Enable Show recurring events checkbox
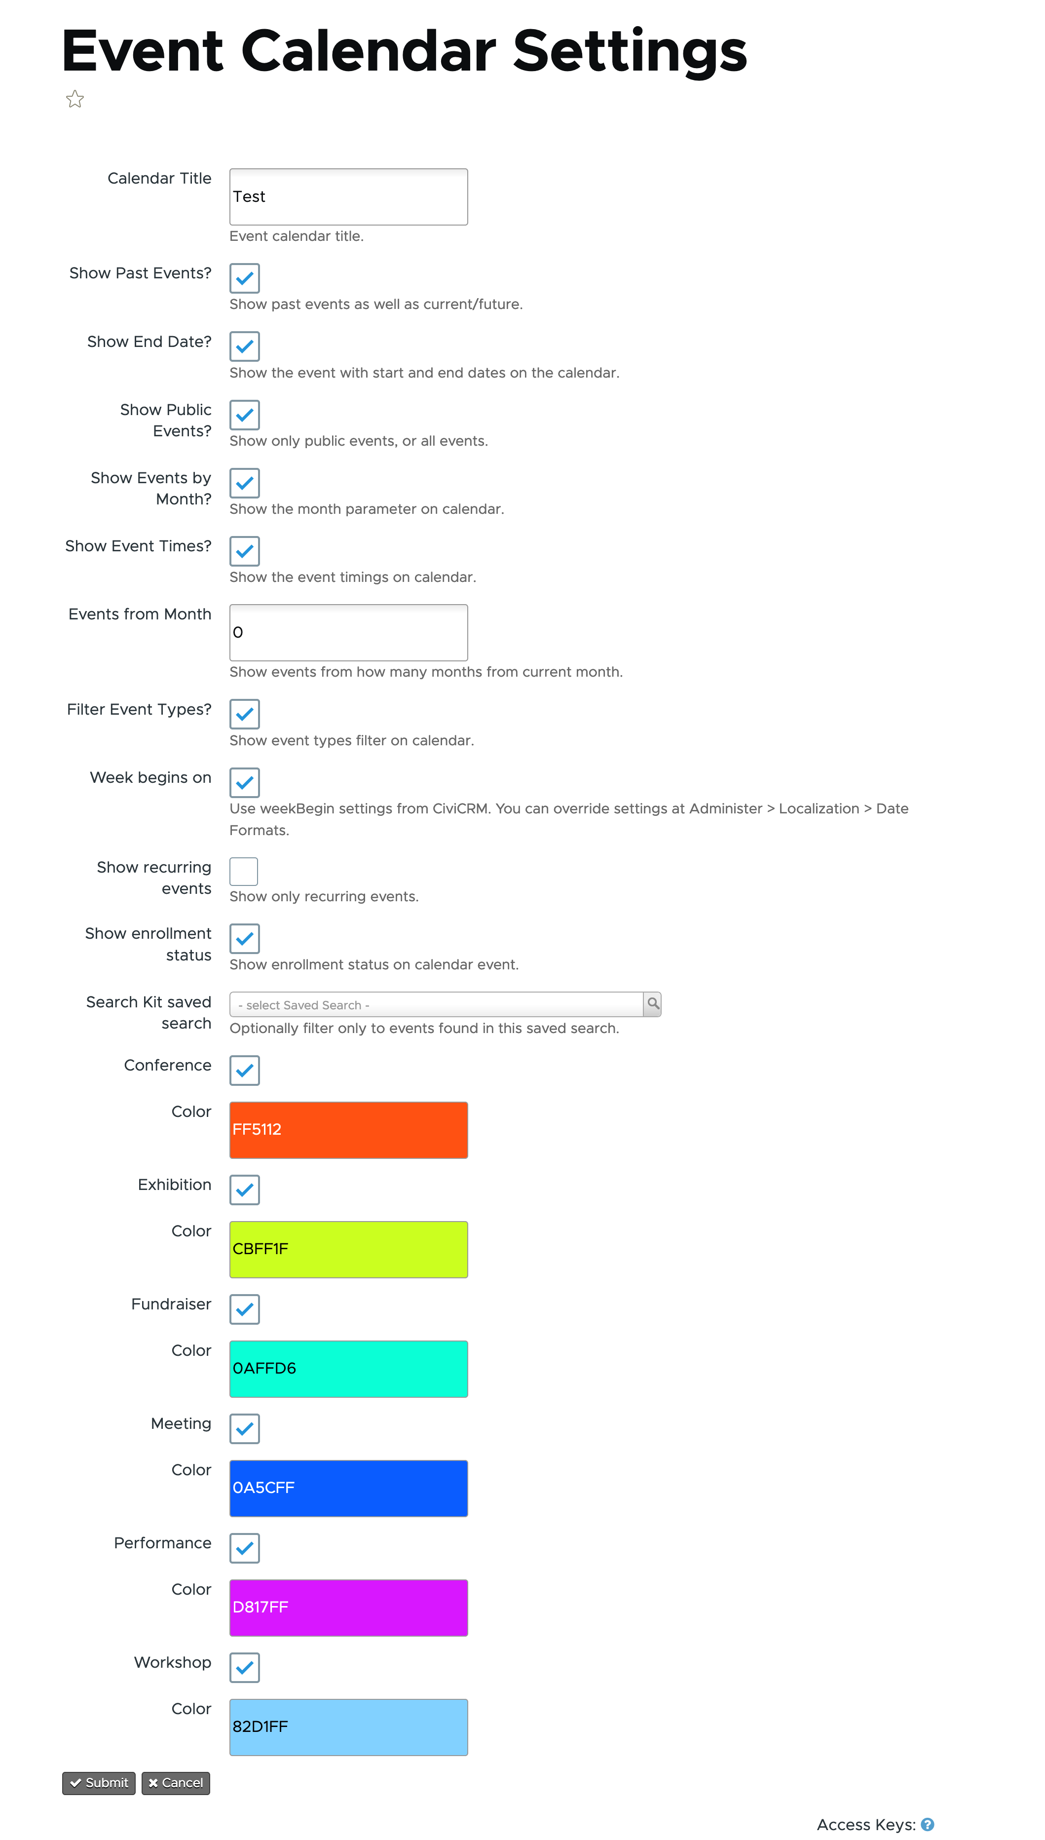 pyautogui.click(x=244, y=871)
